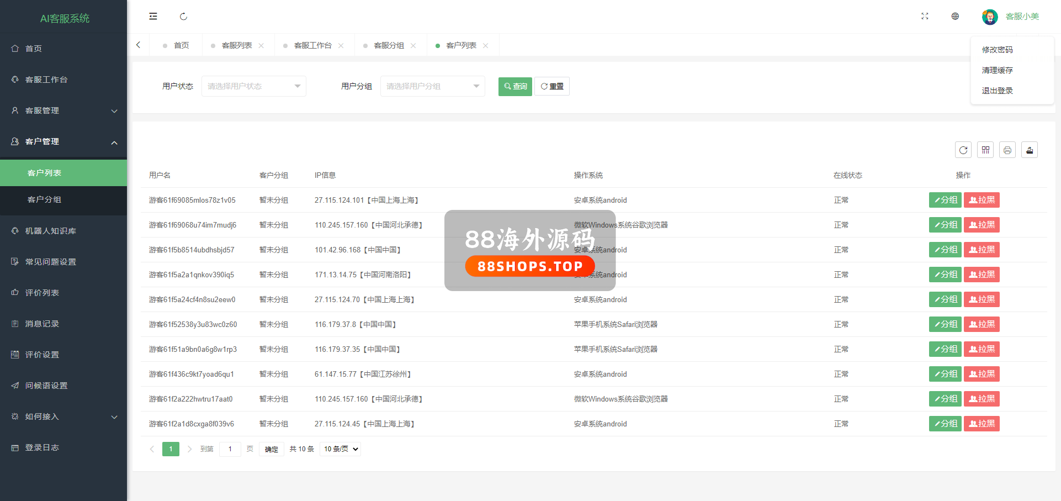Open the 用户状态 dropdown
The image size is (1061, 501).
(x=253, y=86)
